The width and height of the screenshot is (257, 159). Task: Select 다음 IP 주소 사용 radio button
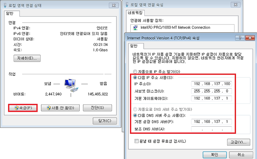click(x=135, y=77)
